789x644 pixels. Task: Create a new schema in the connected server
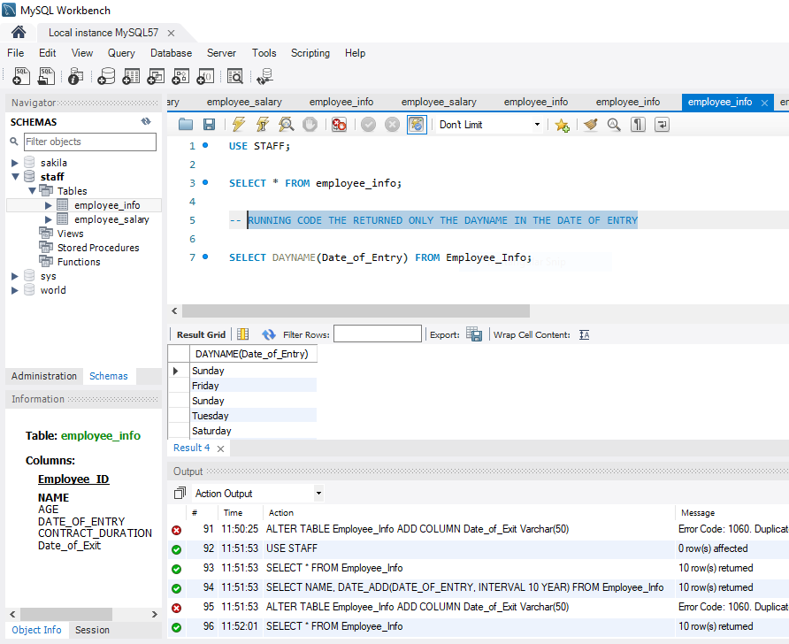pyautogui.click(x=106, y=76)
